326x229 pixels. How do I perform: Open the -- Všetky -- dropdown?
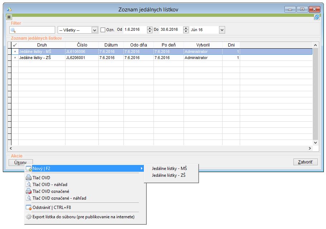[94, 30]
